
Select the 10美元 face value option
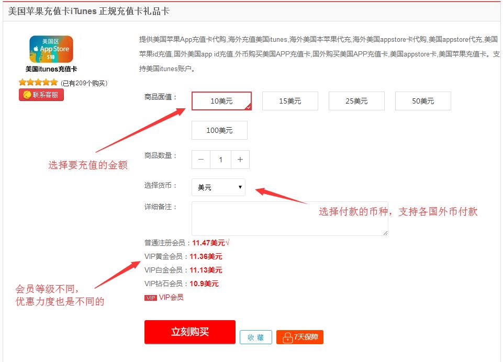coord(221,101)
